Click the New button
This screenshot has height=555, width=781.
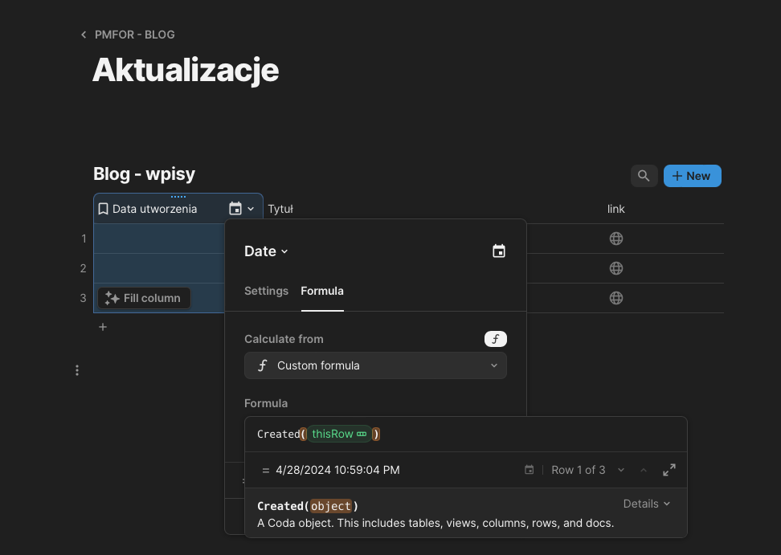(x=692, y=176)
